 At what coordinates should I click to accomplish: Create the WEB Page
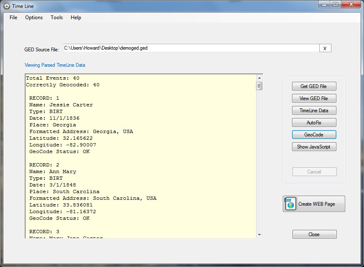click(x=314, y=204)
